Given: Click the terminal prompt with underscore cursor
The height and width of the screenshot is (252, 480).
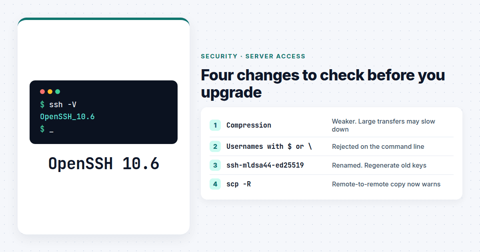Looking at the screenshot, I should (x=47, y=129).
